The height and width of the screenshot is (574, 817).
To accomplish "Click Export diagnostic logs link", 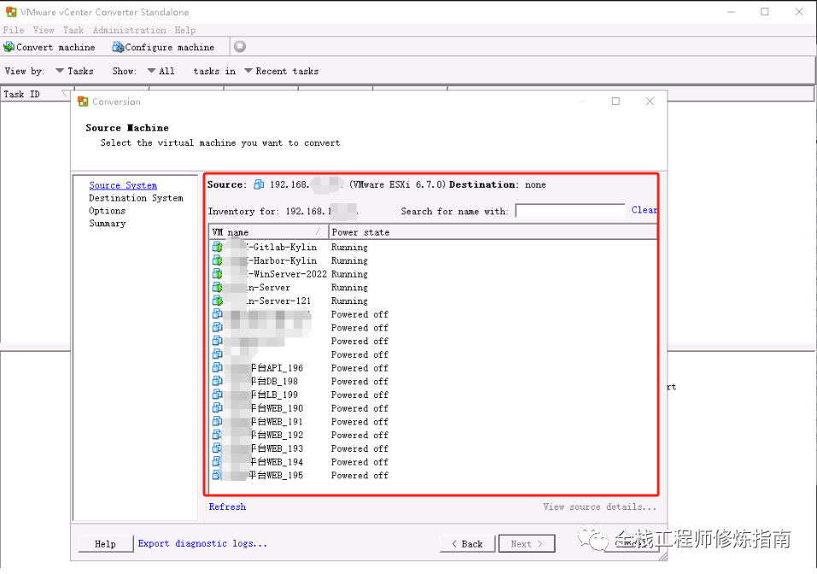I will tap(202, 543).
